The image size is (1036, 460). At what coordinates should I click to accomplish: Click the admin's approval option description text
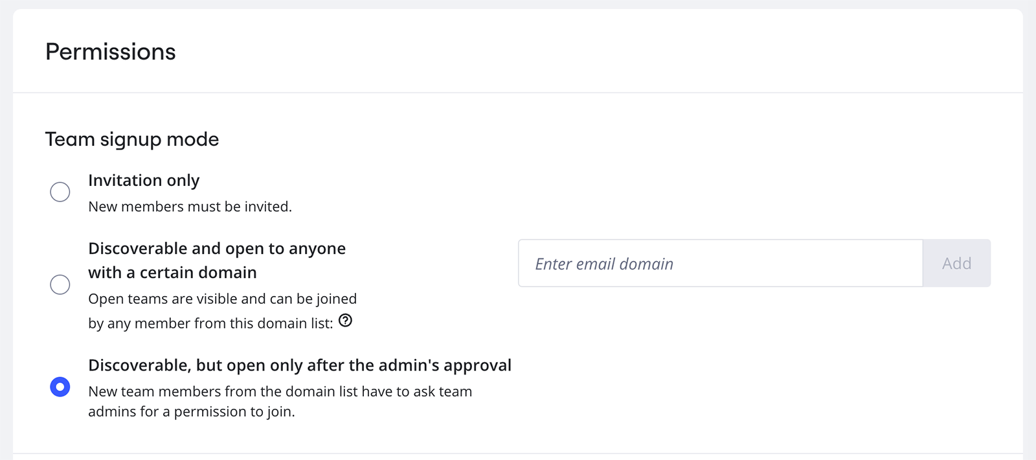point(280,400)
